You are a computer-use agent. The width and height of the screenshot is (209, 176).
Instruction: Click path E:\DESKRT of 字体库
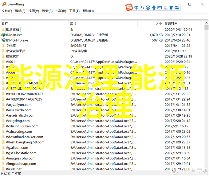pos(78,46)
